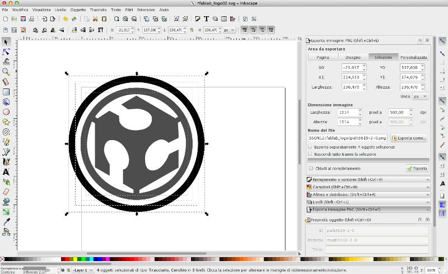This screenshot has width=448, height=274.
Task: Toggle move gradients affect button
Action: pyautogui.click(x=262, y=30)
